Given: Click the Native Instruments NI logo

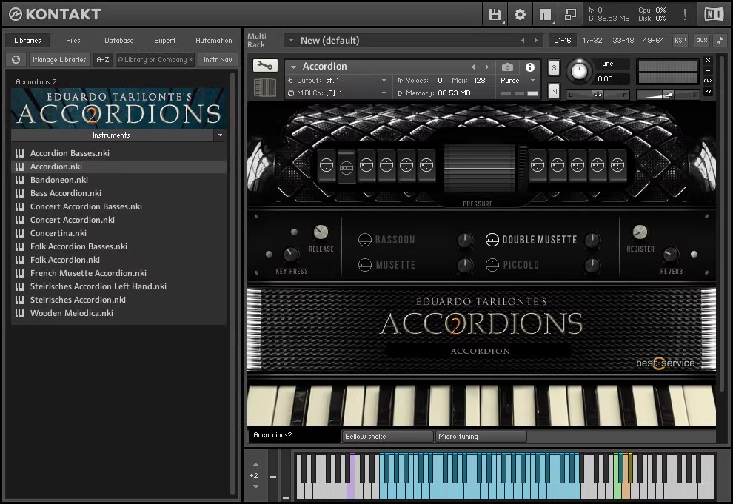Looking at the screenshot, I should [x=713, y=14].
